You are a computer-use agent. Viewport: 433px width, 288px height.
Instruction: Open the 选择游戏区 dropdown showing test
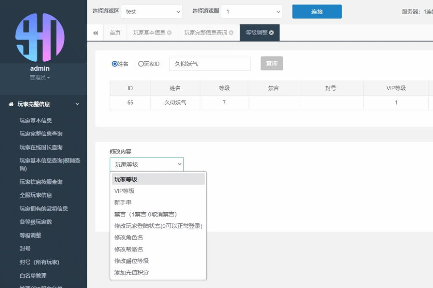(151, 12)
